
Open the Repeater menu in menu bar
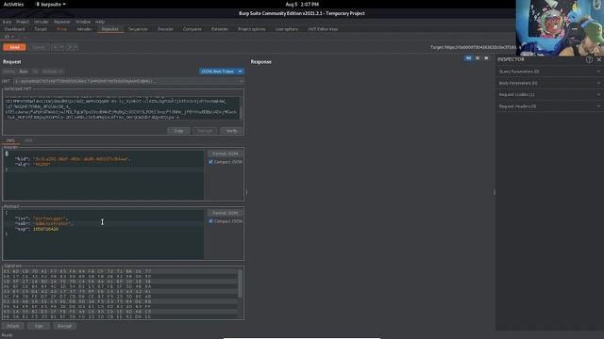(62, 22)
